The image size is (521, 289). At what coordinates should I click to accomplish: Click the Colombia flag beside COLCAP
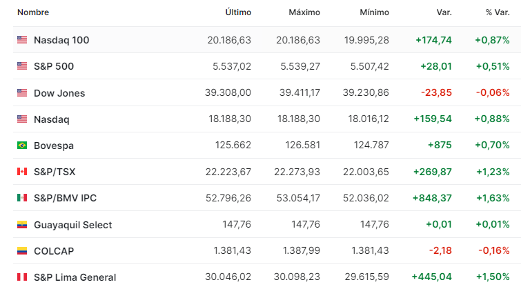tap(22, 251)
